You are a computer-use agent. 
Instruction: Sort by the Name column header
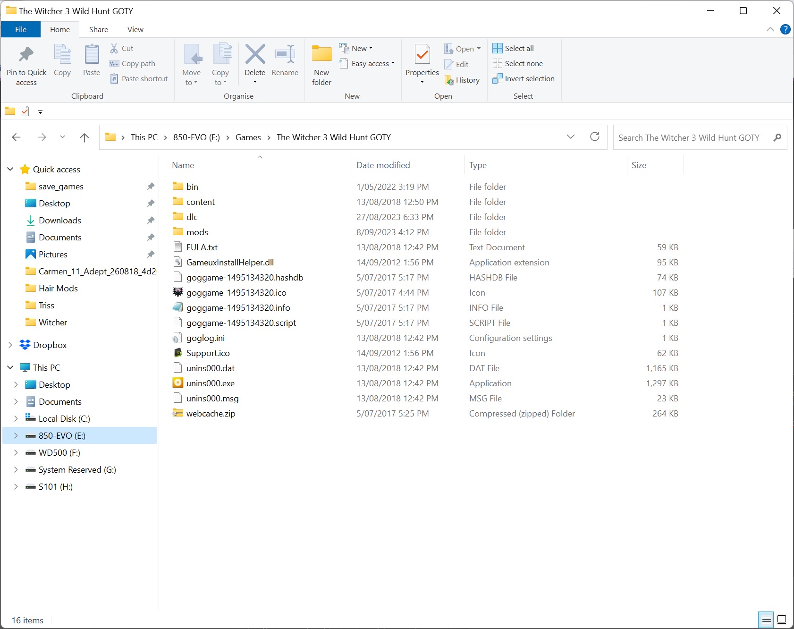pos(183,165)
